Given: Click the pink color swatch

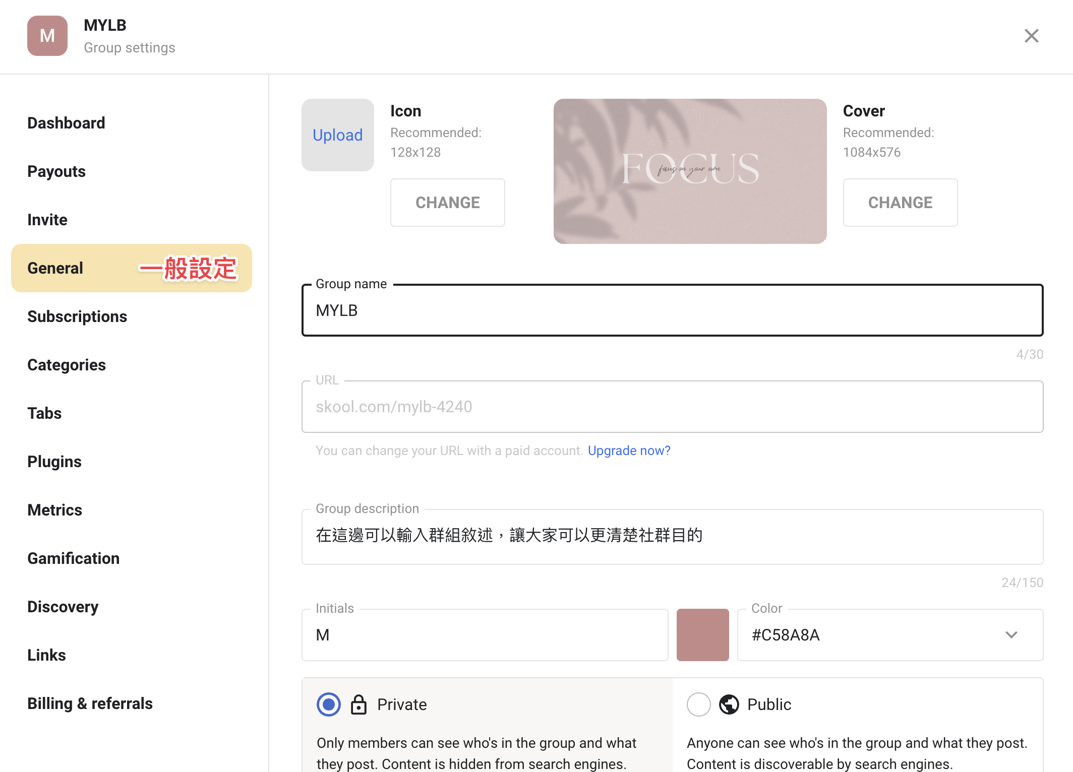Looking at the screenshot, I should (x=703, y=635).
